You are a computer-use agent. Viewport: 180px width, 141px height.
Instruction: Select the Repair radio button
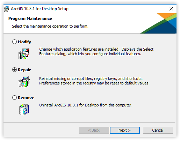pyautogui.click(x=14, y=70)
